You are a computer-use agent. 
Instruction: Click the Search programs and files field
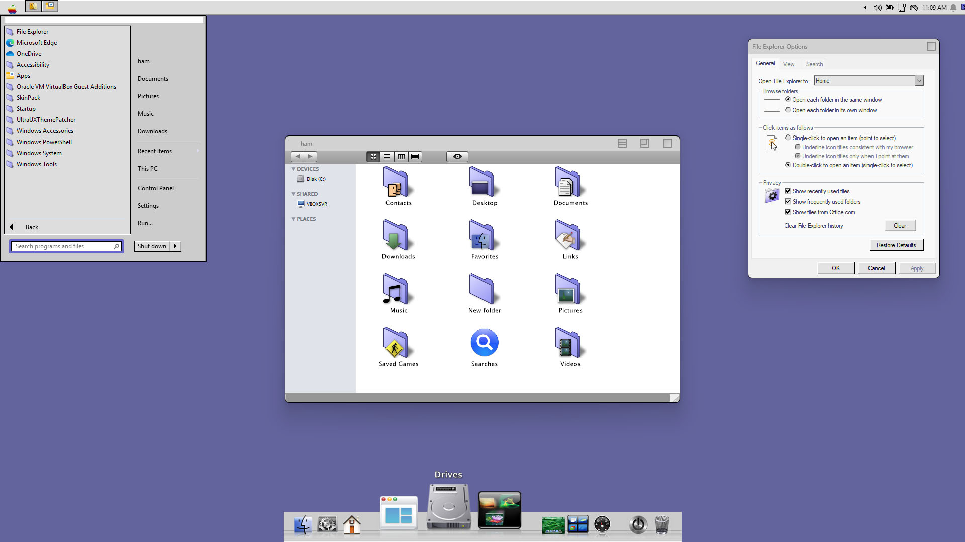63,246
